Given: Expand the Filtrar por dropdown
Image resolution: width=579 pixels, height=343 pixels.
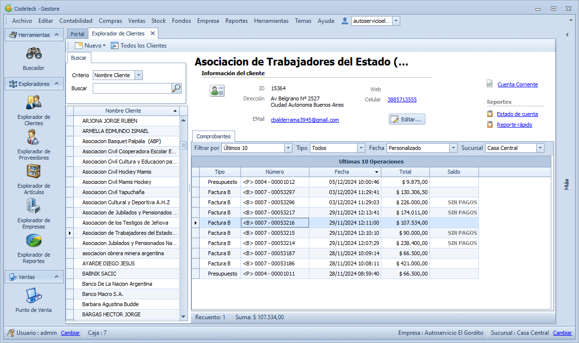Looking at the screenshot, I should tap(288, 148).
